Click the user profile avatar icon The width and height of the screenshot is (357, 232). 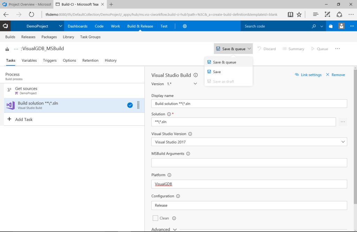tap(341, 26)
